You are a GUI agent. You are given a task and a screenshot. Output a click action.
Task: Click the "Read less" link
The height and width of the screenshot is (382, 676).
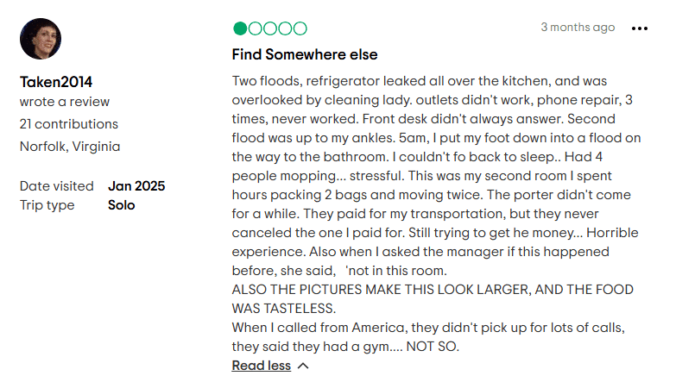262,366
